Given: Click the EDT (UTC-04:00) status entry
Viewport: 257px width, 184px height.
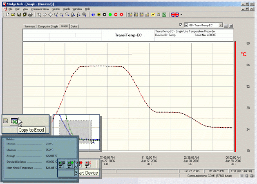Looking at the screenshot, I should 241,171.
